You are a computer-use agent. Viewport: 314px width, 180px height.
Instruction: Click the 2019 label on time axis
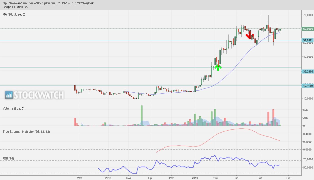pyautogui.click(x=195, y=178)
